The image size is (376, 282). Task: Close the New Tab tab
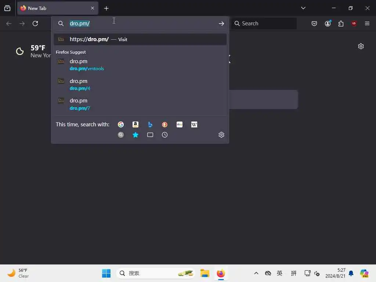click(x=93, y=8)
